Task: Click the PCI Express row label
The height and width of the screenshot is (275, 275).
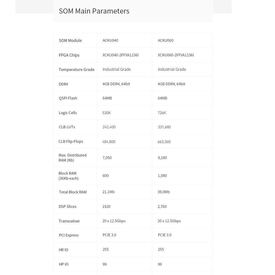Action: (x=69, y=235)
